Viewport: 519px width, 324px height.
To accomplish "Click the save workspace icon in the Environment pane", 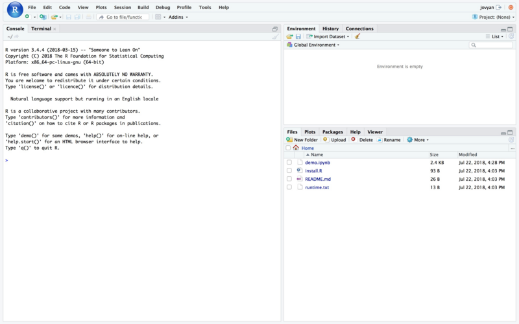I will pyautogui.click(x=298, y=37).
